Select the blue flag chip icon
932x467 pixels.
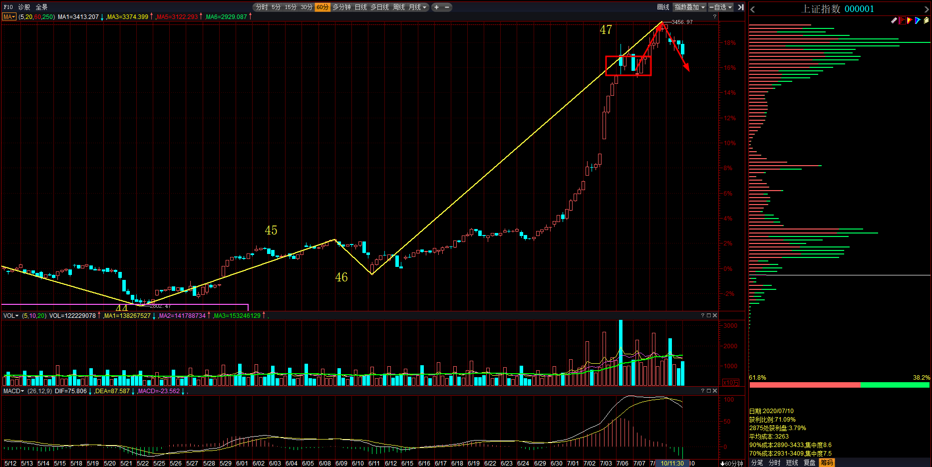[918, 20]
